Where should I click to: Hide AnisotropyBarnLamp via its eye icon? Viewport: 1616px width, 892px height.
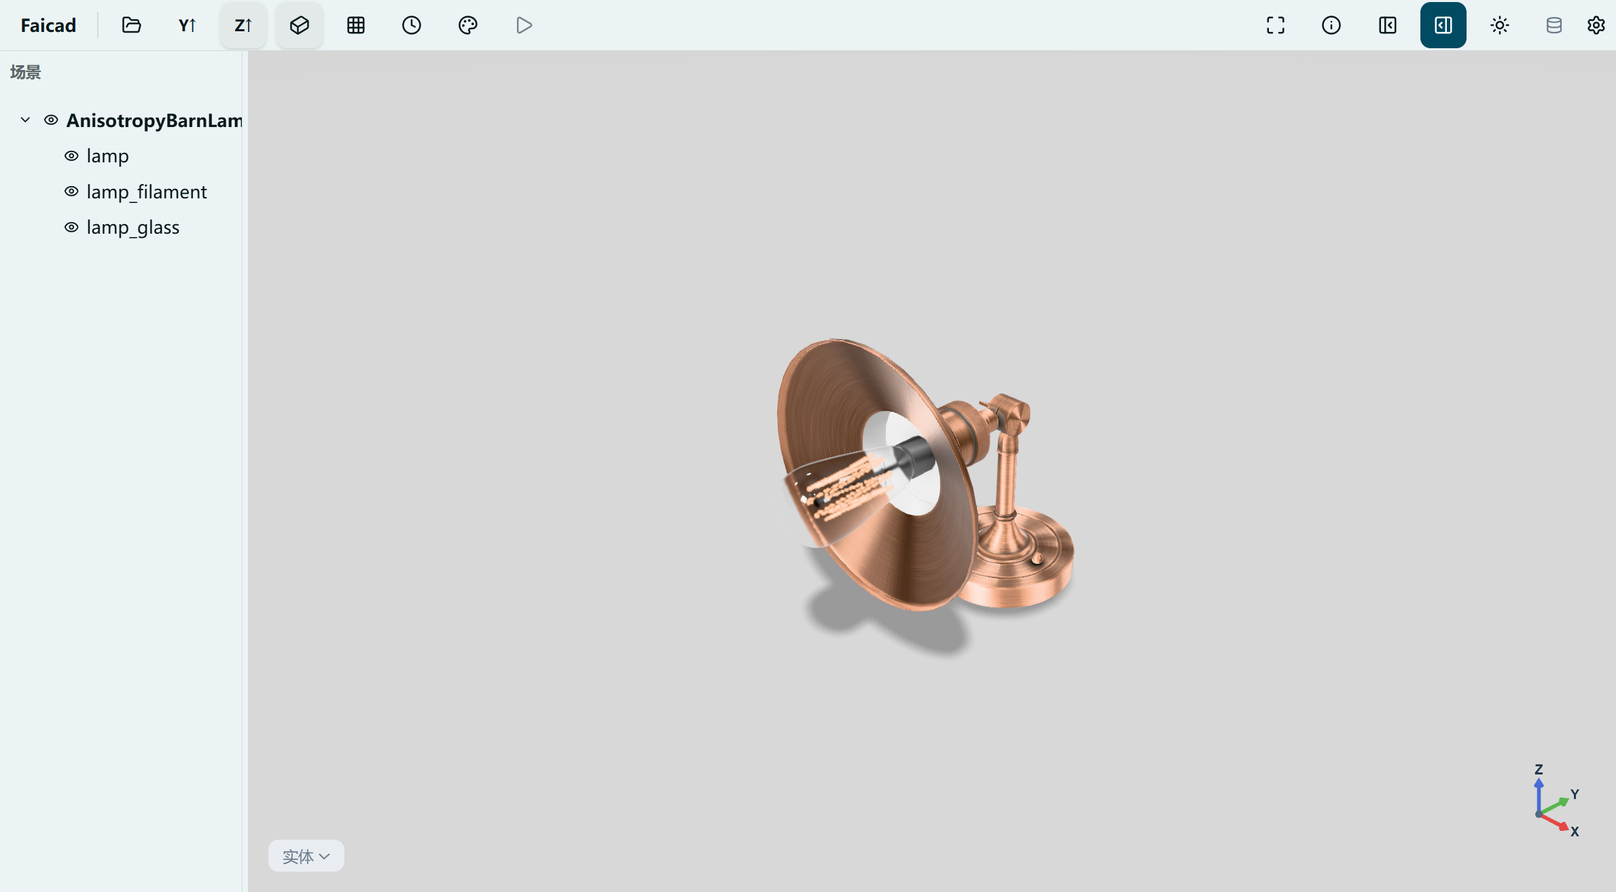pos(51,120)
